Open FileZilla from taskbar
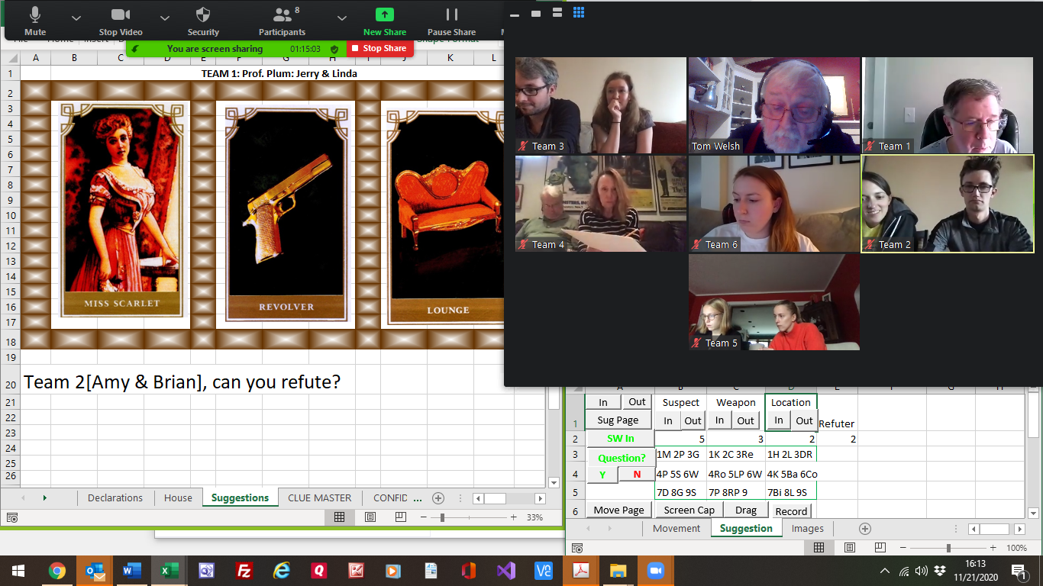Screen dimensions: 1043x586 pos(244,571)
